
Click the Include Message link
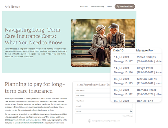(x=127, y=116)
